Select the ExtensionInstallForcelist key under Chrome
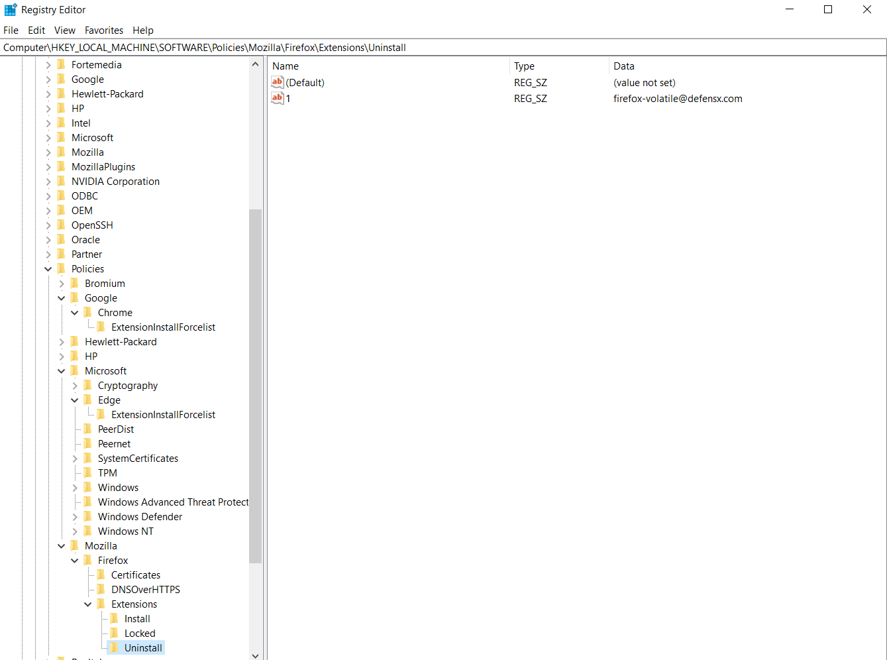 [x=164, y=327]
